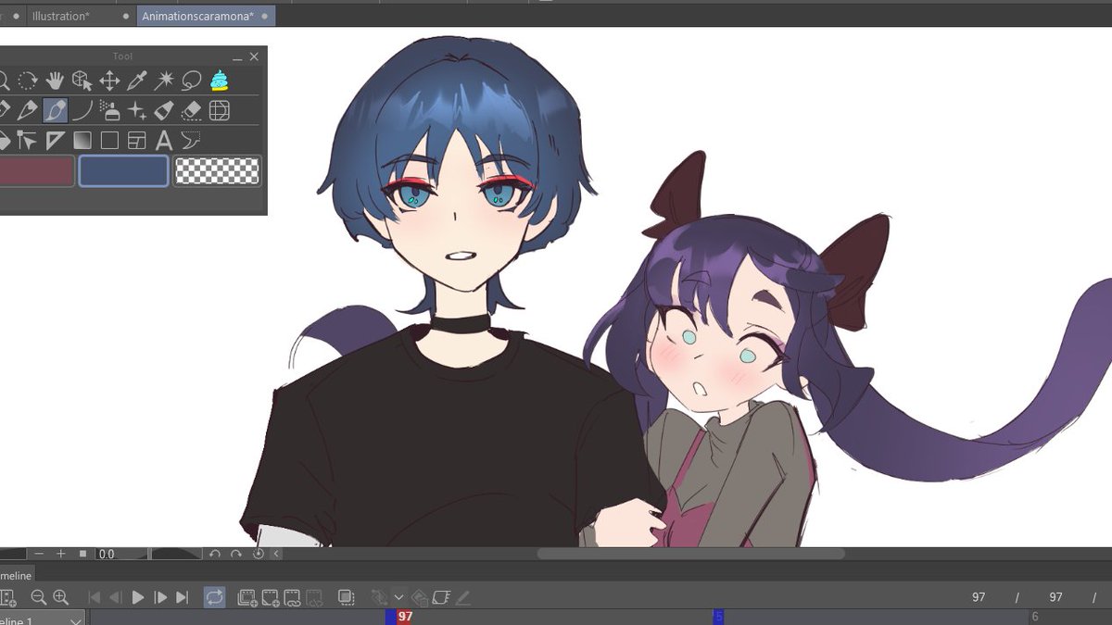The image size is (1112, 625).
Task: Select the Correct line tool
Action: coord(28,141)
